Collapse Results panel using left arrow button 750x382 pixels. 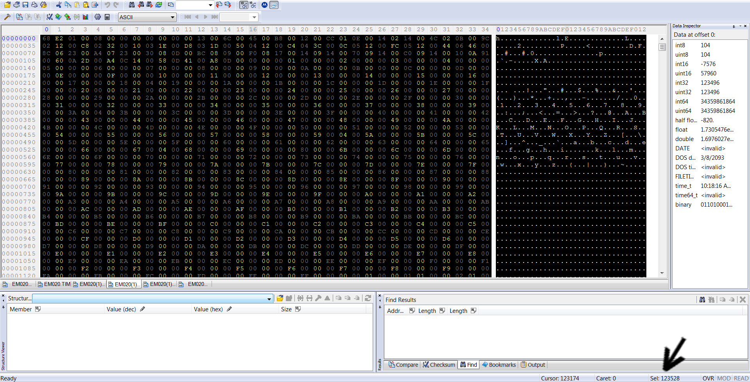coord(380,301)
